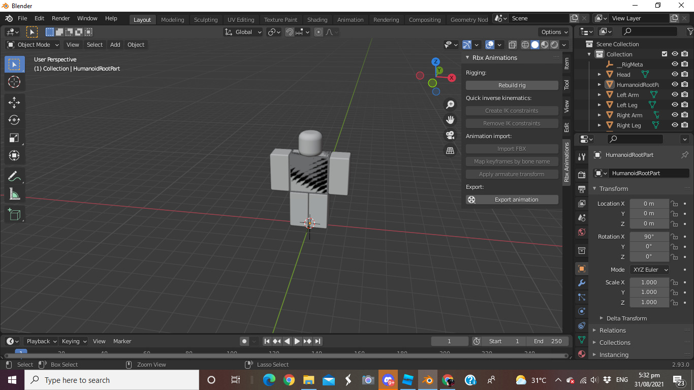Open Render properties tab icon

pyautogui.click(x=582, y=175)
